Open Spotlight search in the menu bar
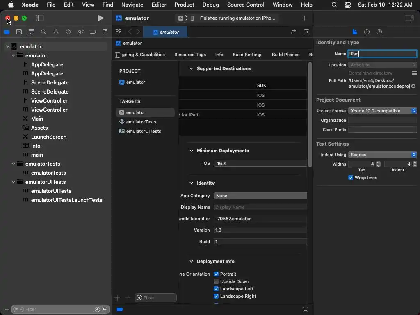Image resolution: width=420 pixels, height=315 pixels. coord(334,5)
